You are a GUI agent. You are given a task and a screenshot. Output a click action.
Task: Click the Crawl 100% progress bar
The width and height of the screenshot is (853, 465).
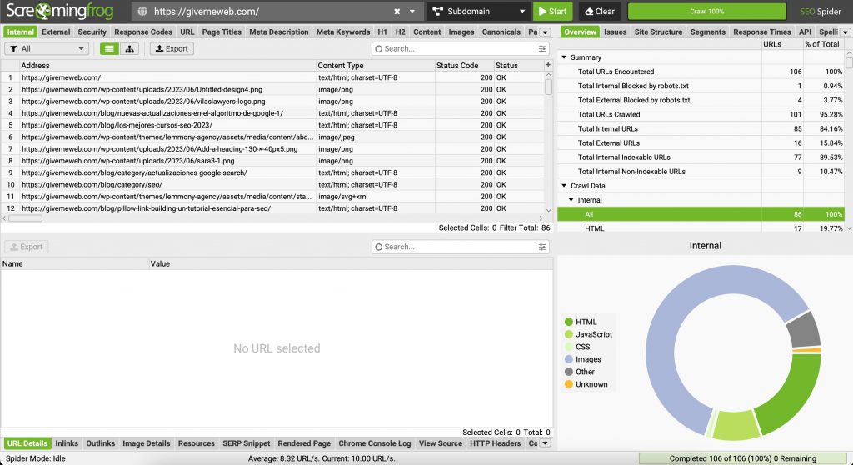click(706, 12)
